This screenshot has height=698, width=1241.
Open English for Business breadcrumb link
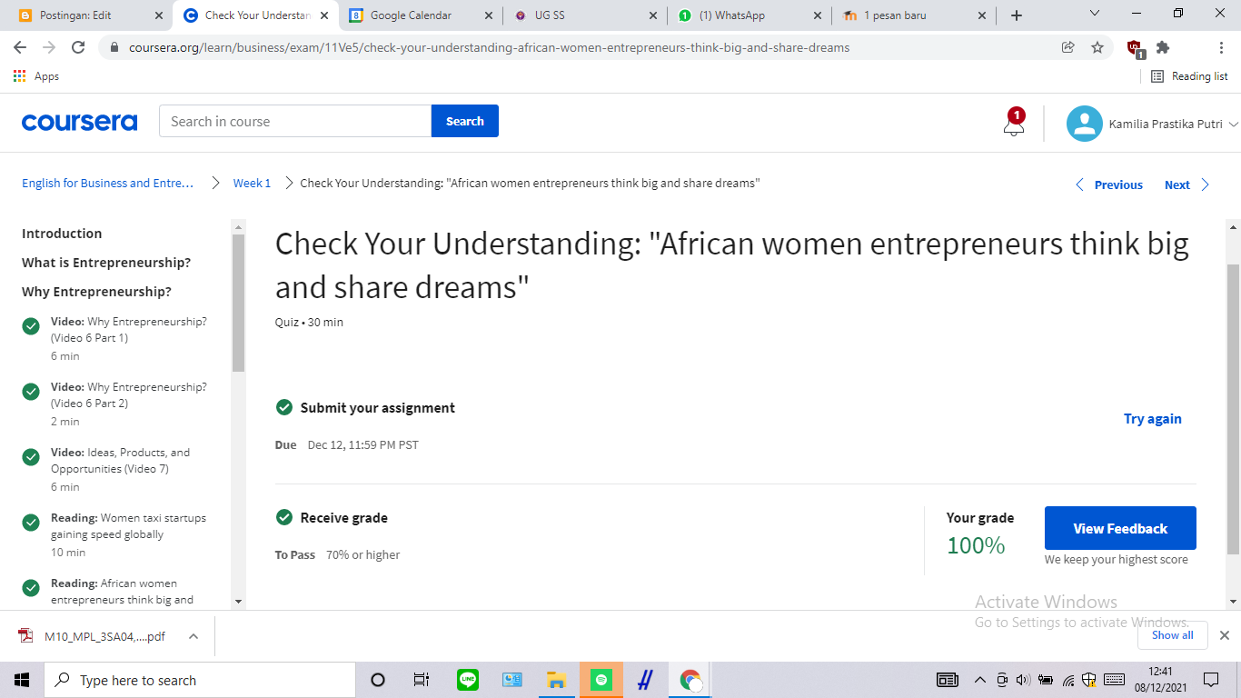coord(108,183)
